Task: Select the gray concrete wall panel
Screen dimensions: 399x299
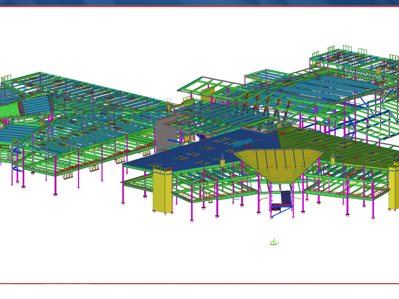Action: point(166,134)
